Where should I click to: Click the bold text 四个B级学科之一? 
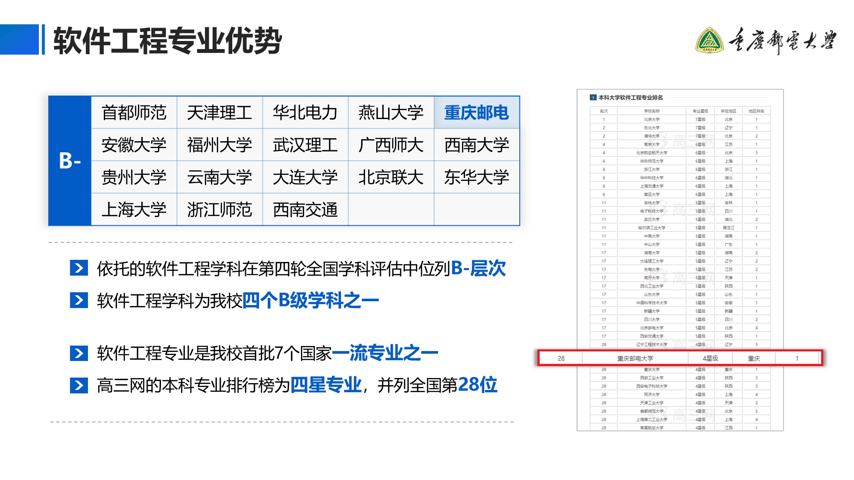pos(310,300)
